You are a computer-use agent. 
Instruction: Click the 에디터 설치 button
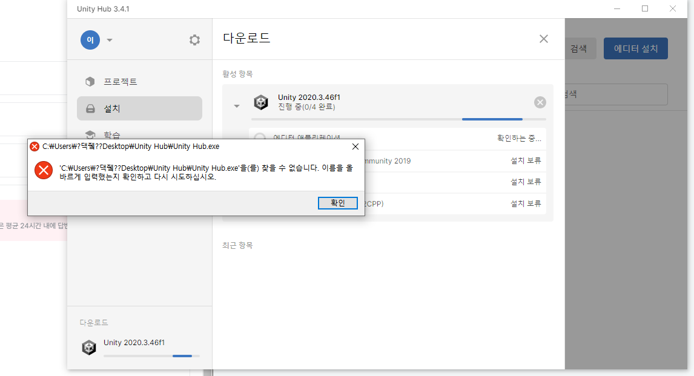point(636,48)
